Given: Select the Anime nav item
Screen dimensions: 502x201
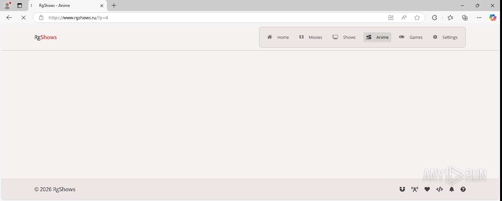Looking at the screenshot, I should tap(377, 37).
